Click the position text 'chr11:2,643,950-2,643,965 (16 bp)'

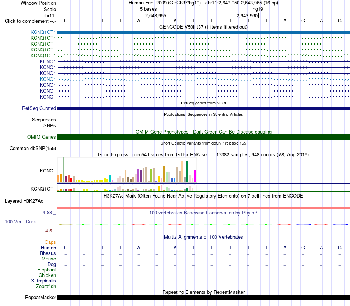[x=242, y=3]
